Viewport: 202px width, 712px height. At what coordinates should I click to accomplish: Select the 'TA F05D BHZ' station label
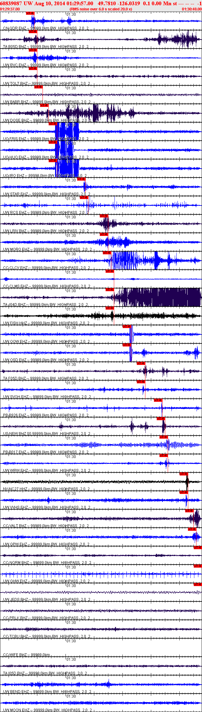(15, 378)
